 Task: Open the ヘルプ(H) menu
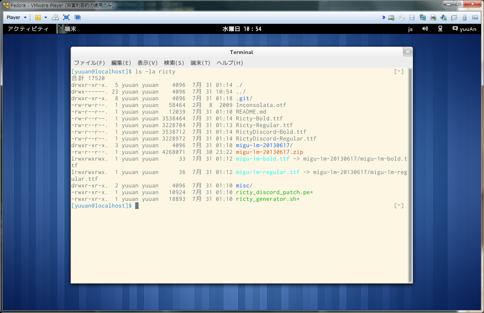pos(230,63)
